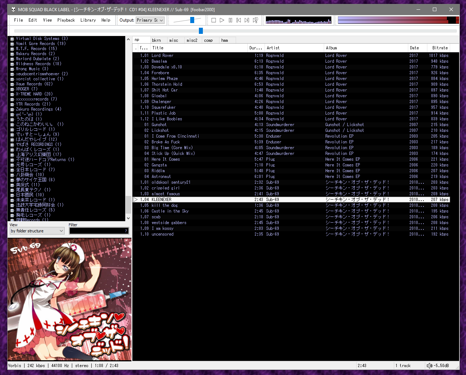466x375 pixels.
Task: Sort the playlist by the Album column header
Action: [x=366, y=48]
